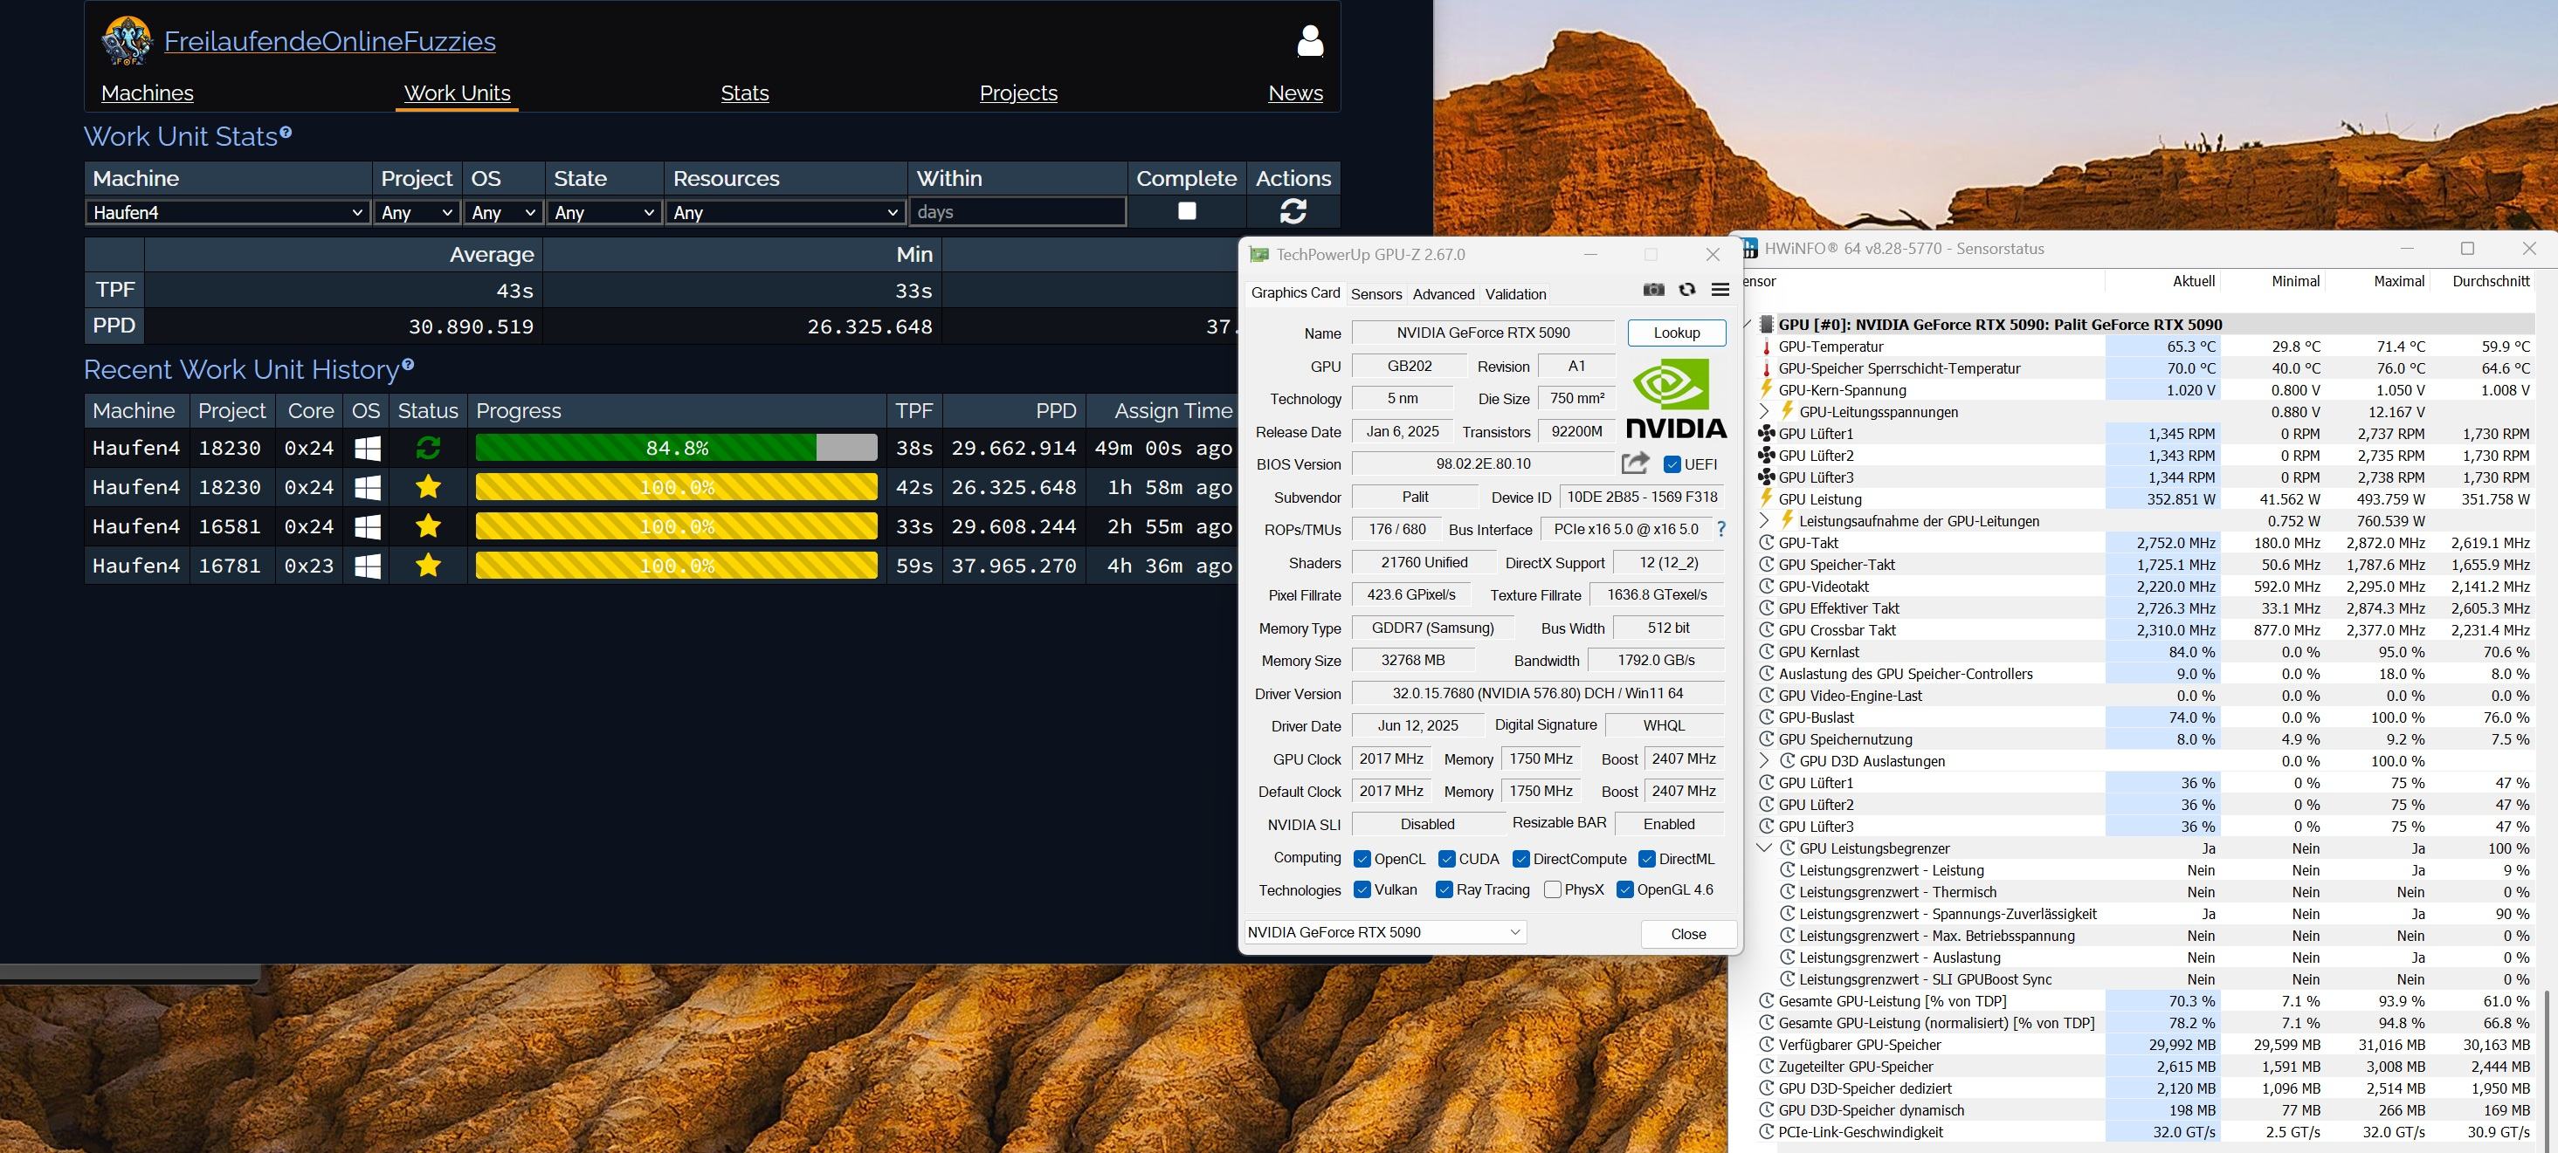Open the GPU selector dropdown in GPU-Z
2558x1153 pixels.
point(1384,931)
